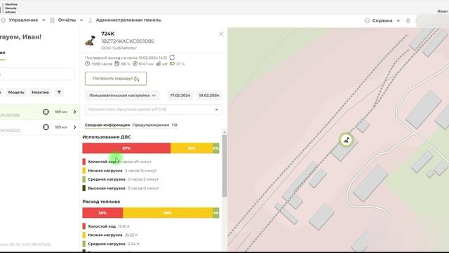
Task: Click the machine search field
Action: pyautogui.click(x=36, y=74)
